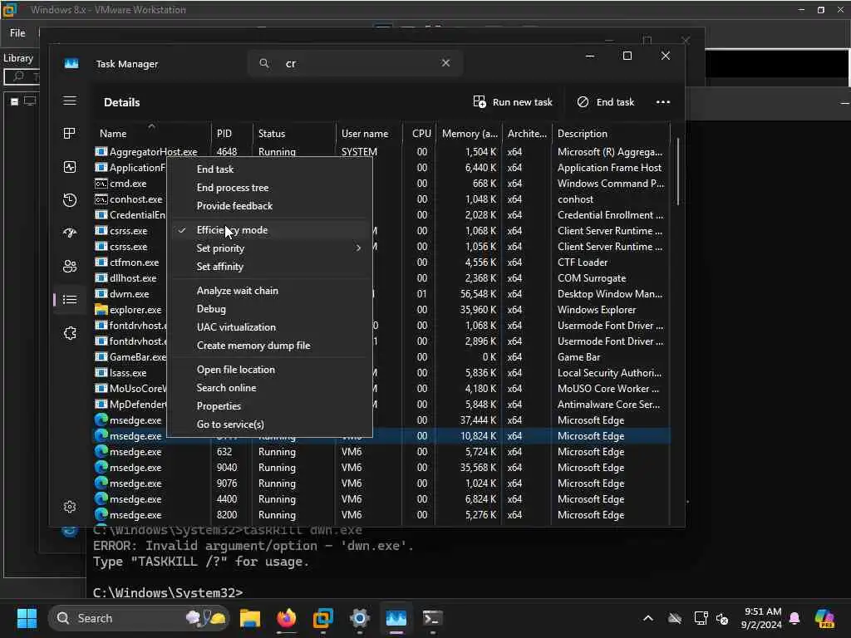Click the Details list vertical scrollbar
Viewport: 851px width, 638px height.
tap(678, 172)
